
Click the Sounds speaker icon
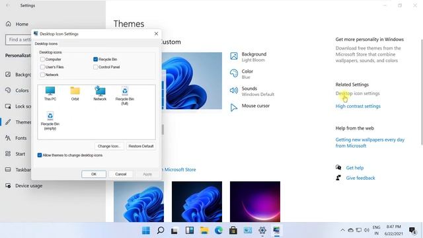[234, 91]
